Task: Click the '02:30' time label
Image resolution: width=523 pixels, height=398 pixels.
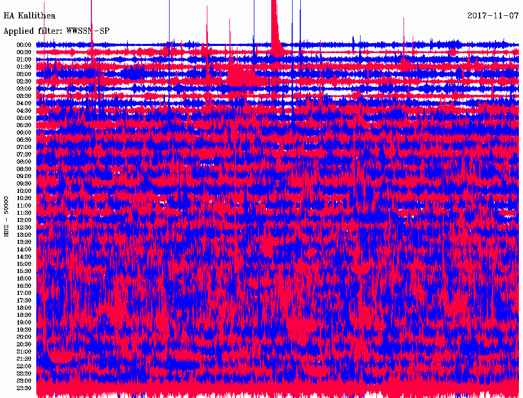Action: 24,81
